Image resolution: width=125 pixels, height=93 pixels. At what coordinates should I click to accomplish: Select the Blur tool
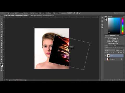[2, 45]
